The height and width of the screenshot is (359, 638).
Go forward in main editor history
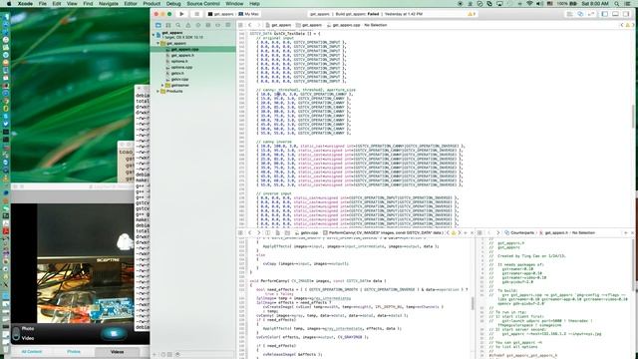coord(258,25)
